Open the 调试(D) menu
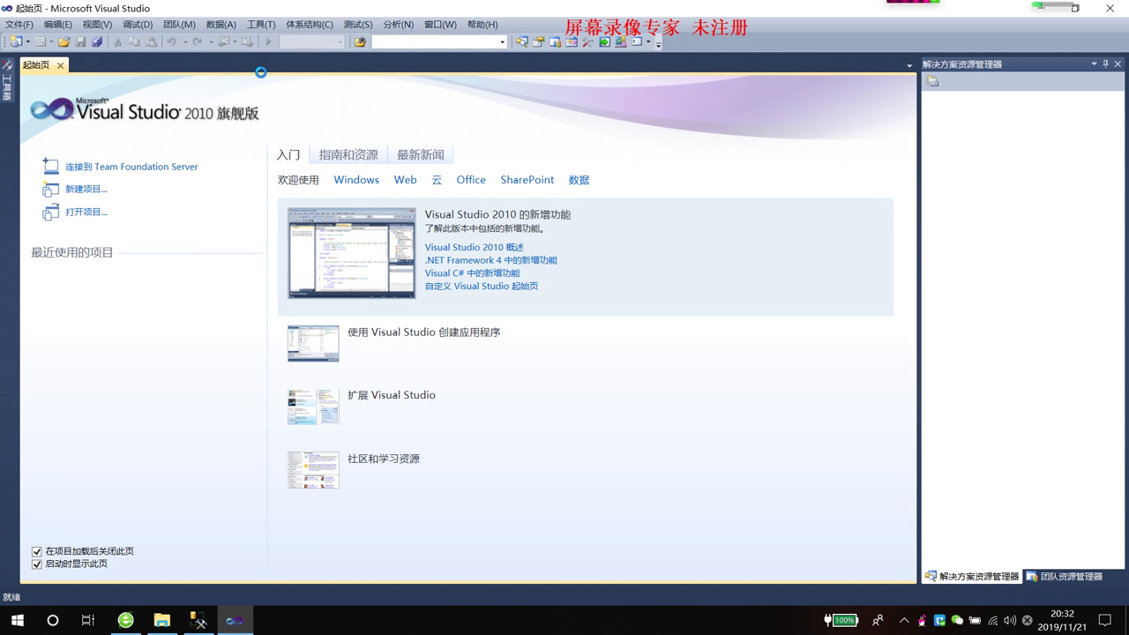The image size is (1129, 635). coord(138,25)
